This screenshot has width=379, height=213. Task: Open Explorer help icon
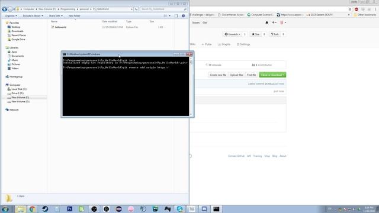[183, 16]
